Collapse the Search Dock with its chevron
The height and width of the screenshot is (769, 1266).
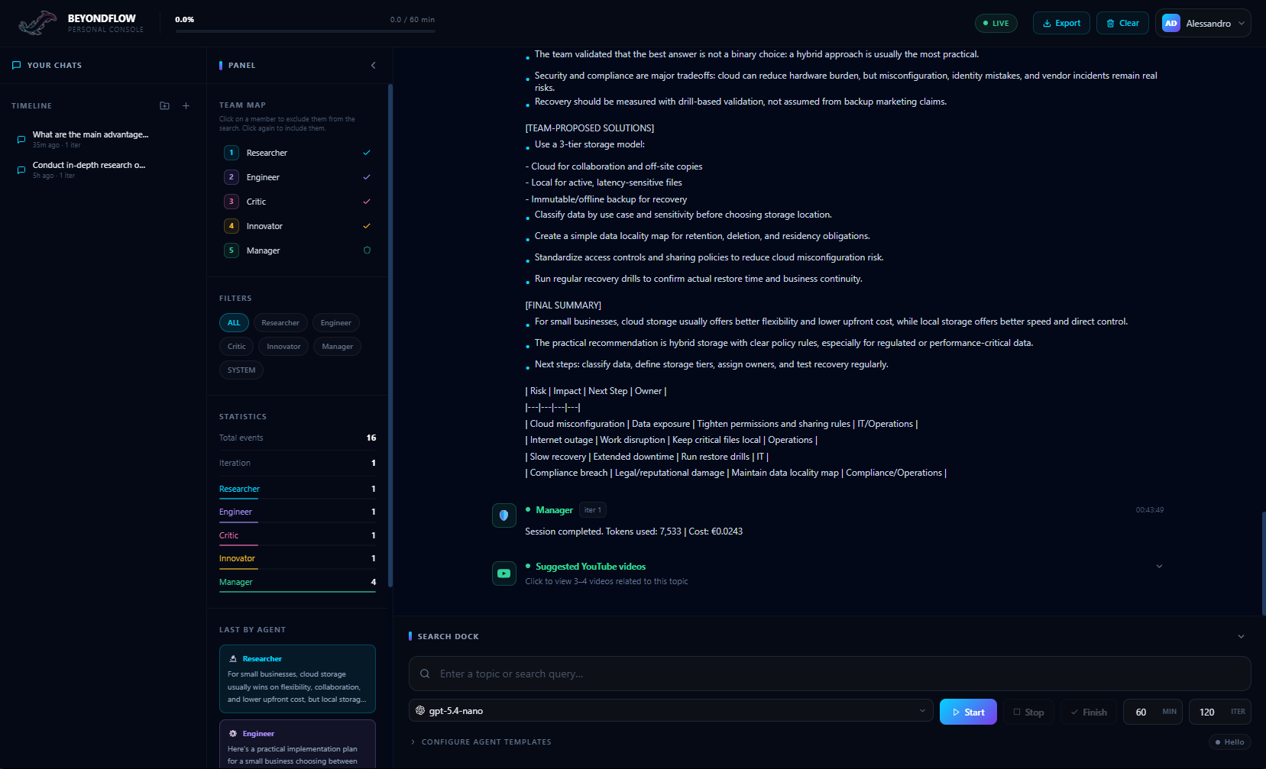(x=1241, y=637)
